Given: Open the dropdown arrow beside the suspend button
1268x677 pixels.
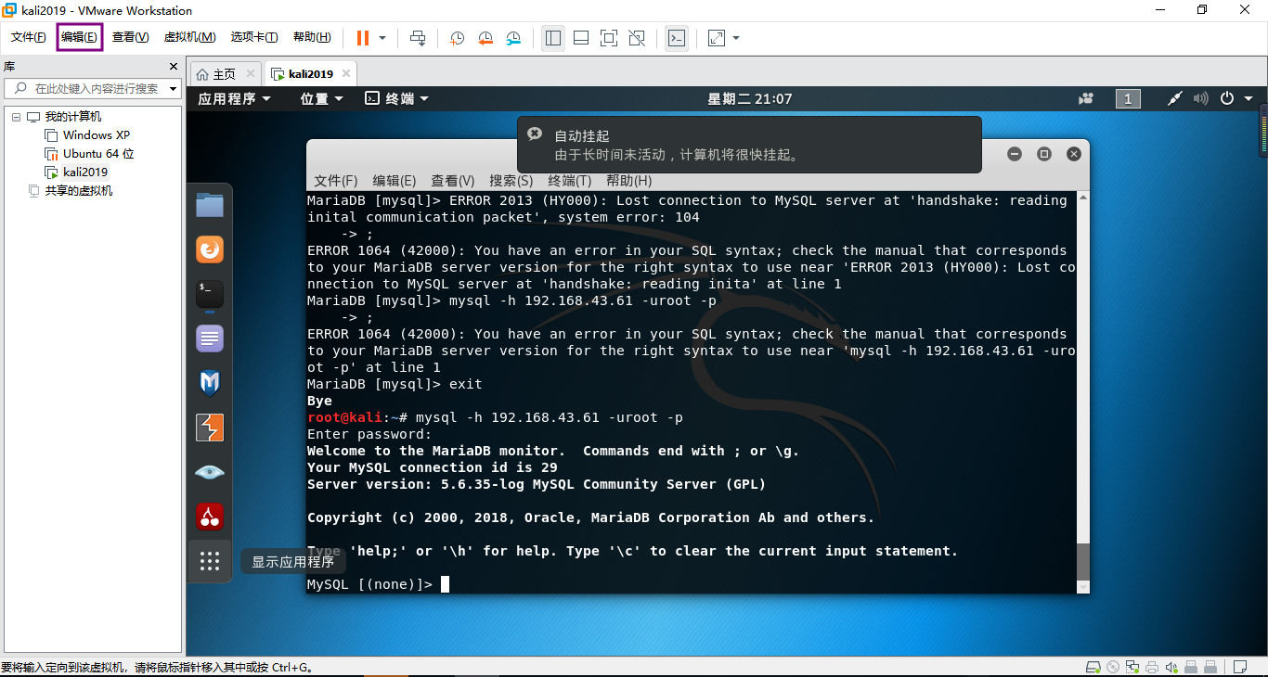Looking at the screenshot, I should (x=382, y=38).
